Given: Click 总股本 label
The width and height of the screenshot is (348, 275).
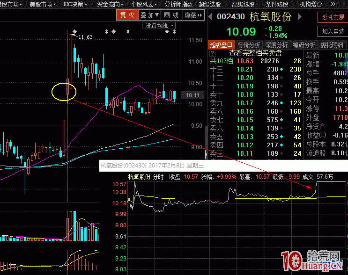Looking at the screenshot, I should tap(316, 144).
